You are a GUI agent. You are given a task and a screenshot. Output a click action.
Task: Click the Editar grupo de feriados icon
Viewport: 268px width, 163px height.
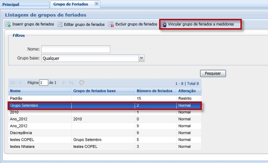60,25
